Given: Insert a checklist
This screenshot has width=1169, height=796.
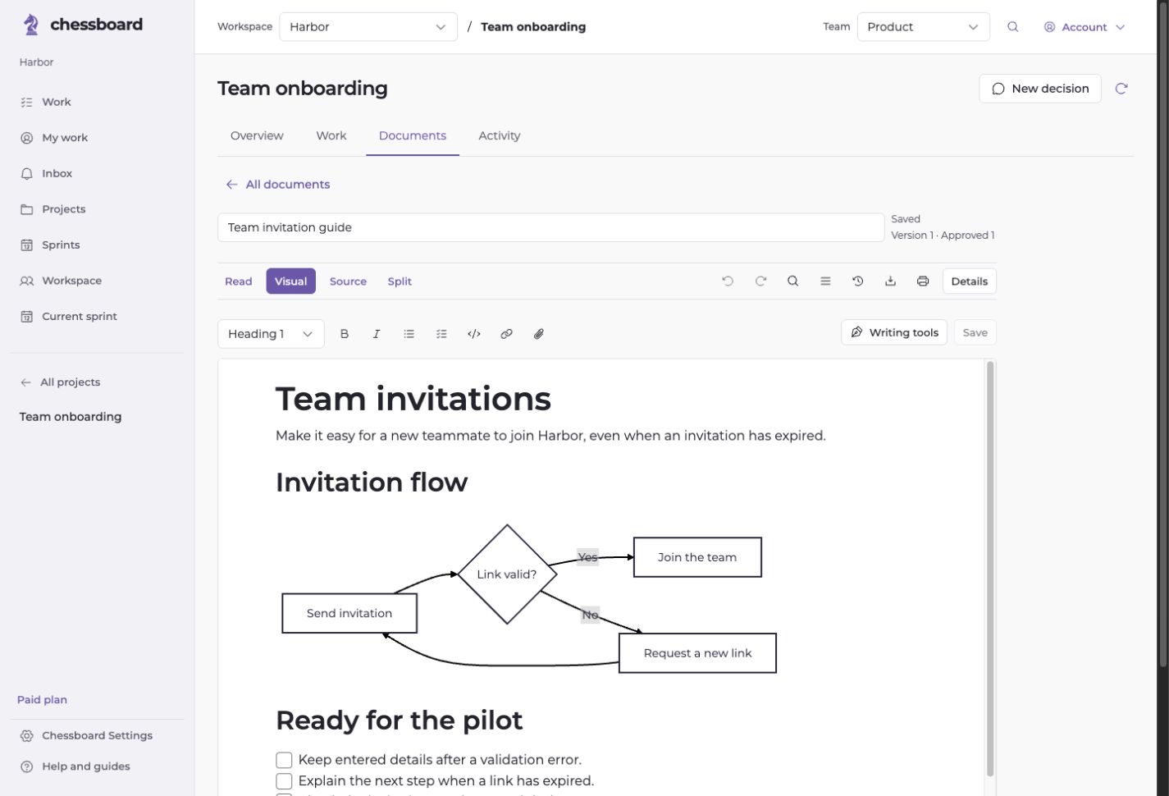Looking at the screenshot, I should click(x=441, y=334).
